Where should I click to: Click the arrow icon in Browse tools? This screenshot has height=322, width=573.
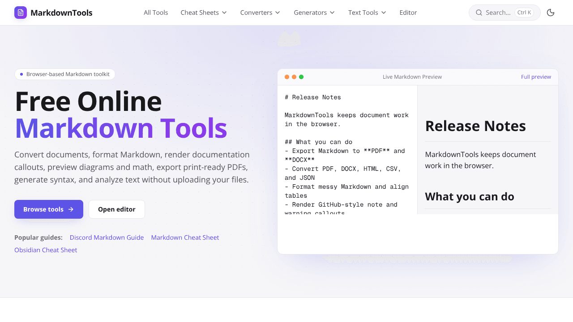click(71, 209)
